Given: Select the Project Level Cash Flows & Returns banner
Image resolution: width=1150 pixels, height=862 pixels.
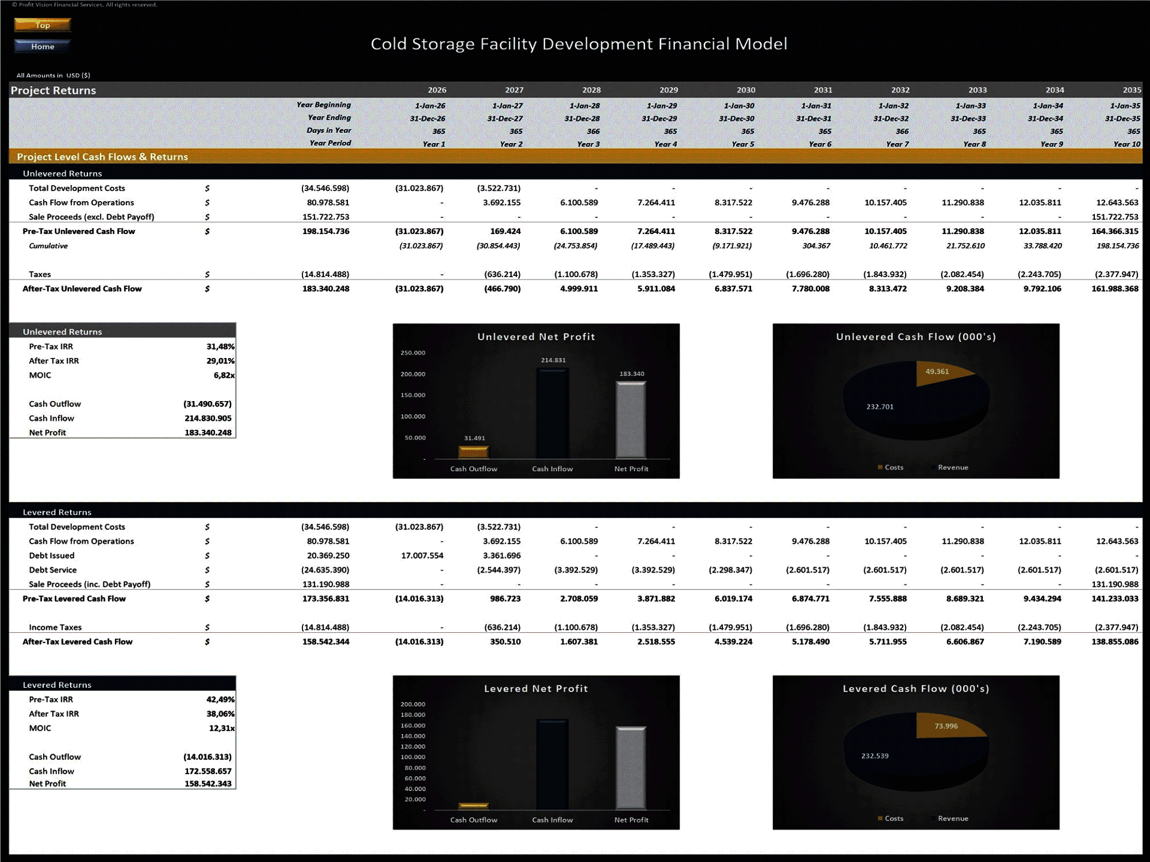Looking at the screenshot, I should point(102,157).
